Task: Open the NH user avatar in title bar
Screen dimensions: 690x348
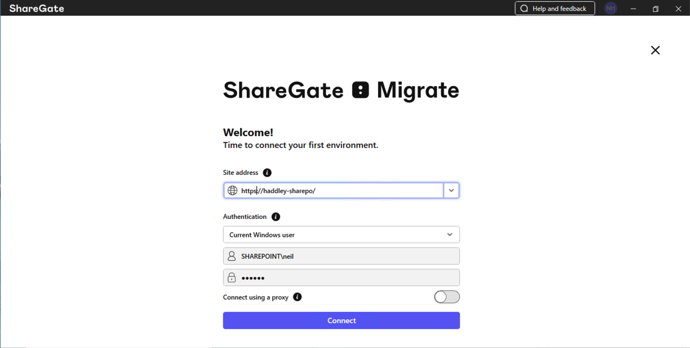Action: pyautogui.click(x=611, y=8)
